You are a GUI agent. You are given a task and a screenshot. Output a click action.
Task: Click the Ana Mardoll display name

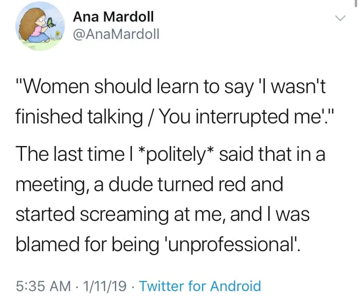tap(113, 17)
